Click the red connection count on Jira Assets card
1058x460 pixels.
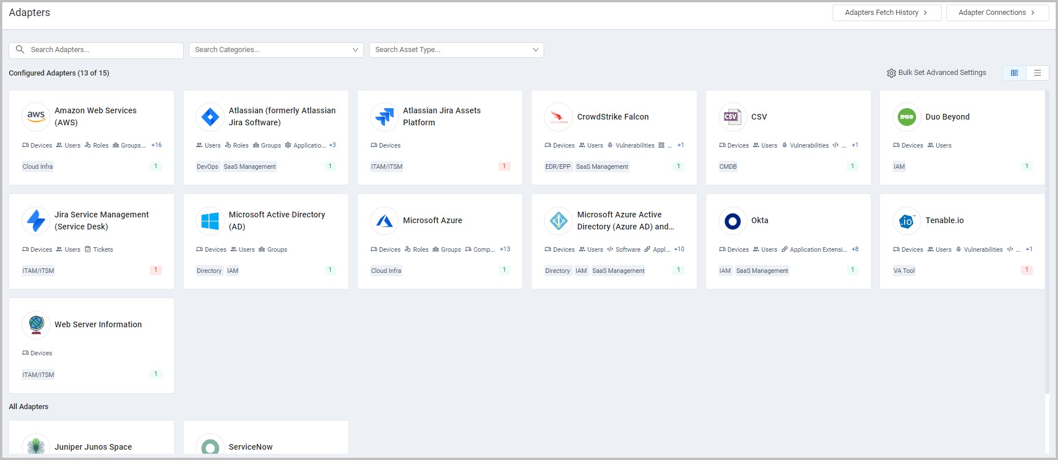click(504, 166)
